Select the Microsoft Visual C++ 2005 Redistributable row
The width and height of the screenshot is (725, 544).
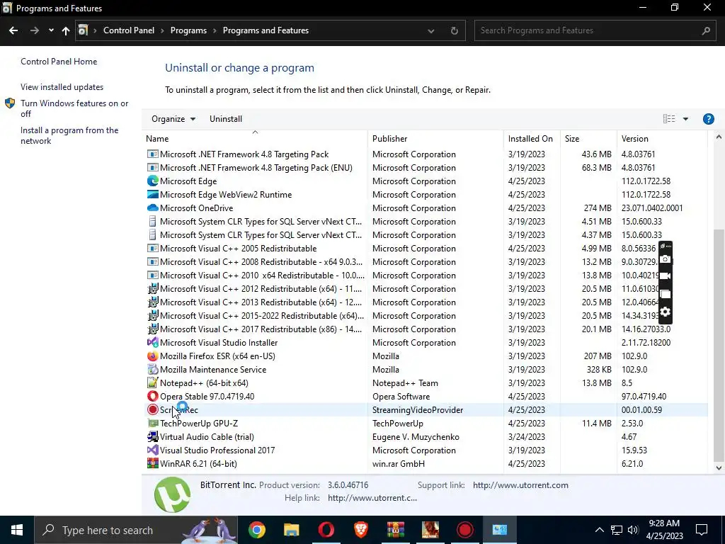point(425,249)
